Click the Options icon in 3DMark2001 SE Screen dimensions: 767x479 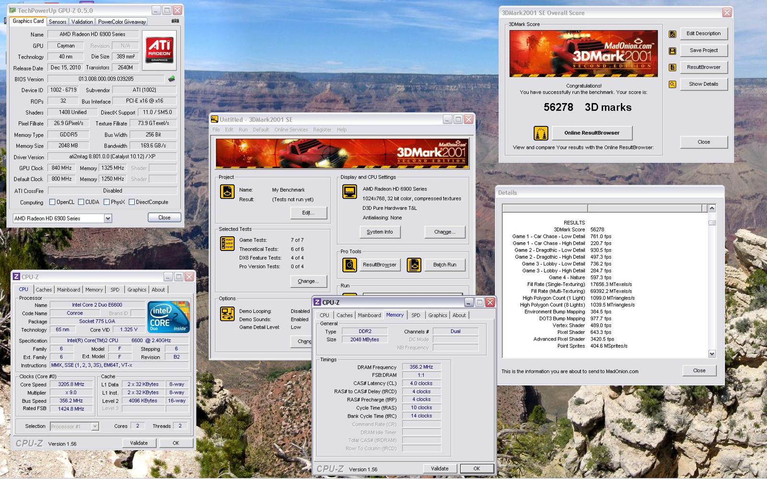(x=227, y=314)
